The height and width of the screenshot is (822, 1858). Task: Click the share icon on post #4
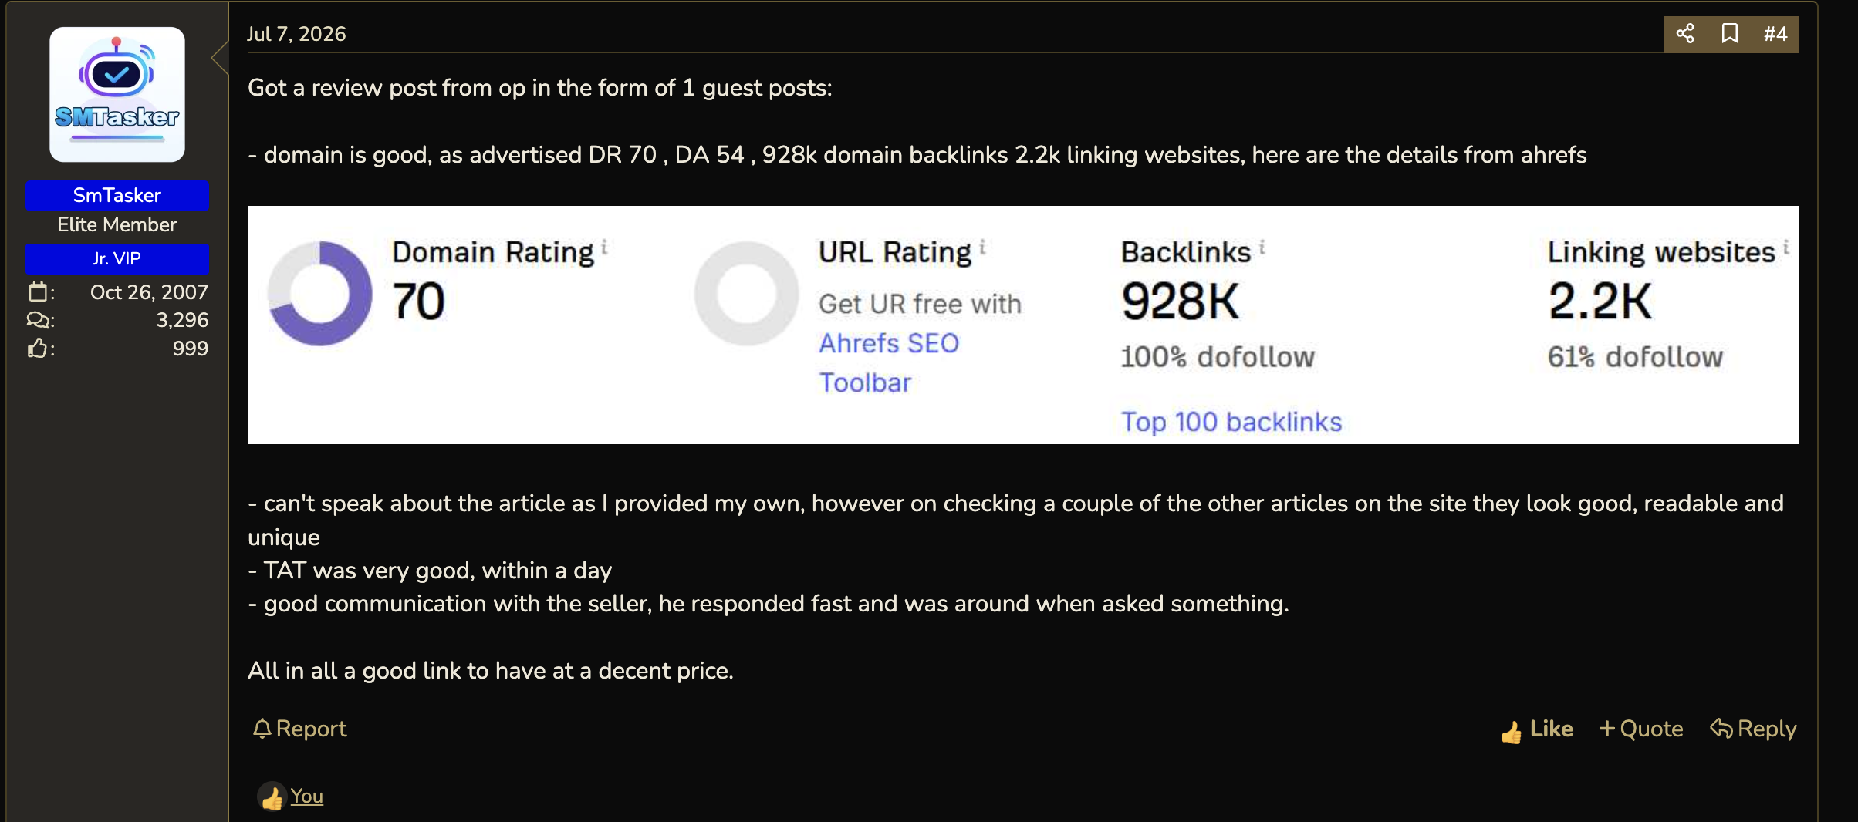[x=1685, y=34]
